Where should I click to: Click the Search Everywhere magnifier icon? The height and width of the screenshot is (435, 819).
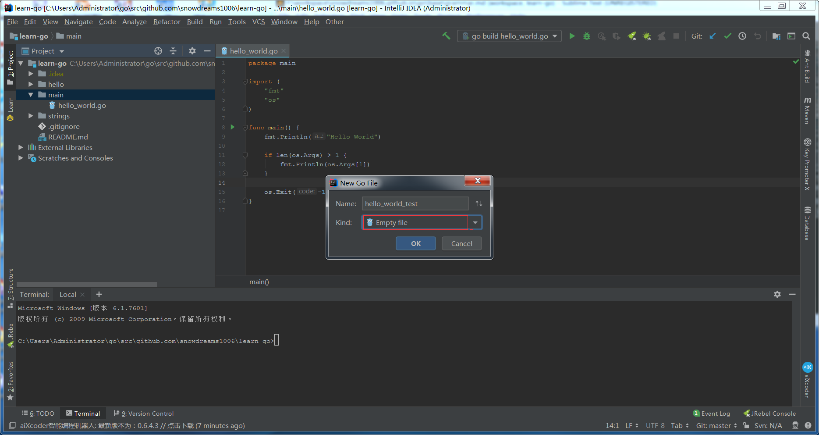coord(806,36)
